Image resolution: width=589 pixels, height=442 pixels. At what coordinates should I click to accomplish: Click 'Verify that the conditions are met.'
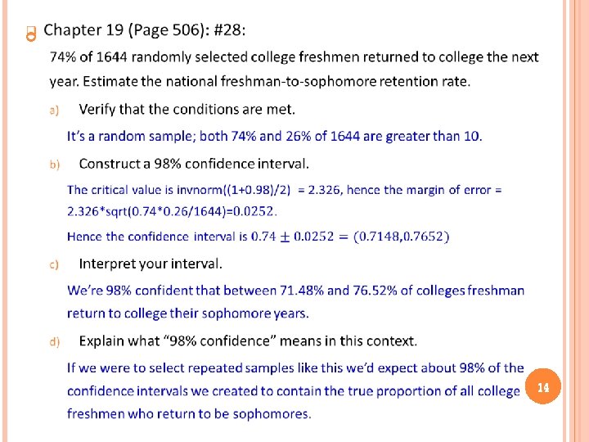[x=187, y=109]
